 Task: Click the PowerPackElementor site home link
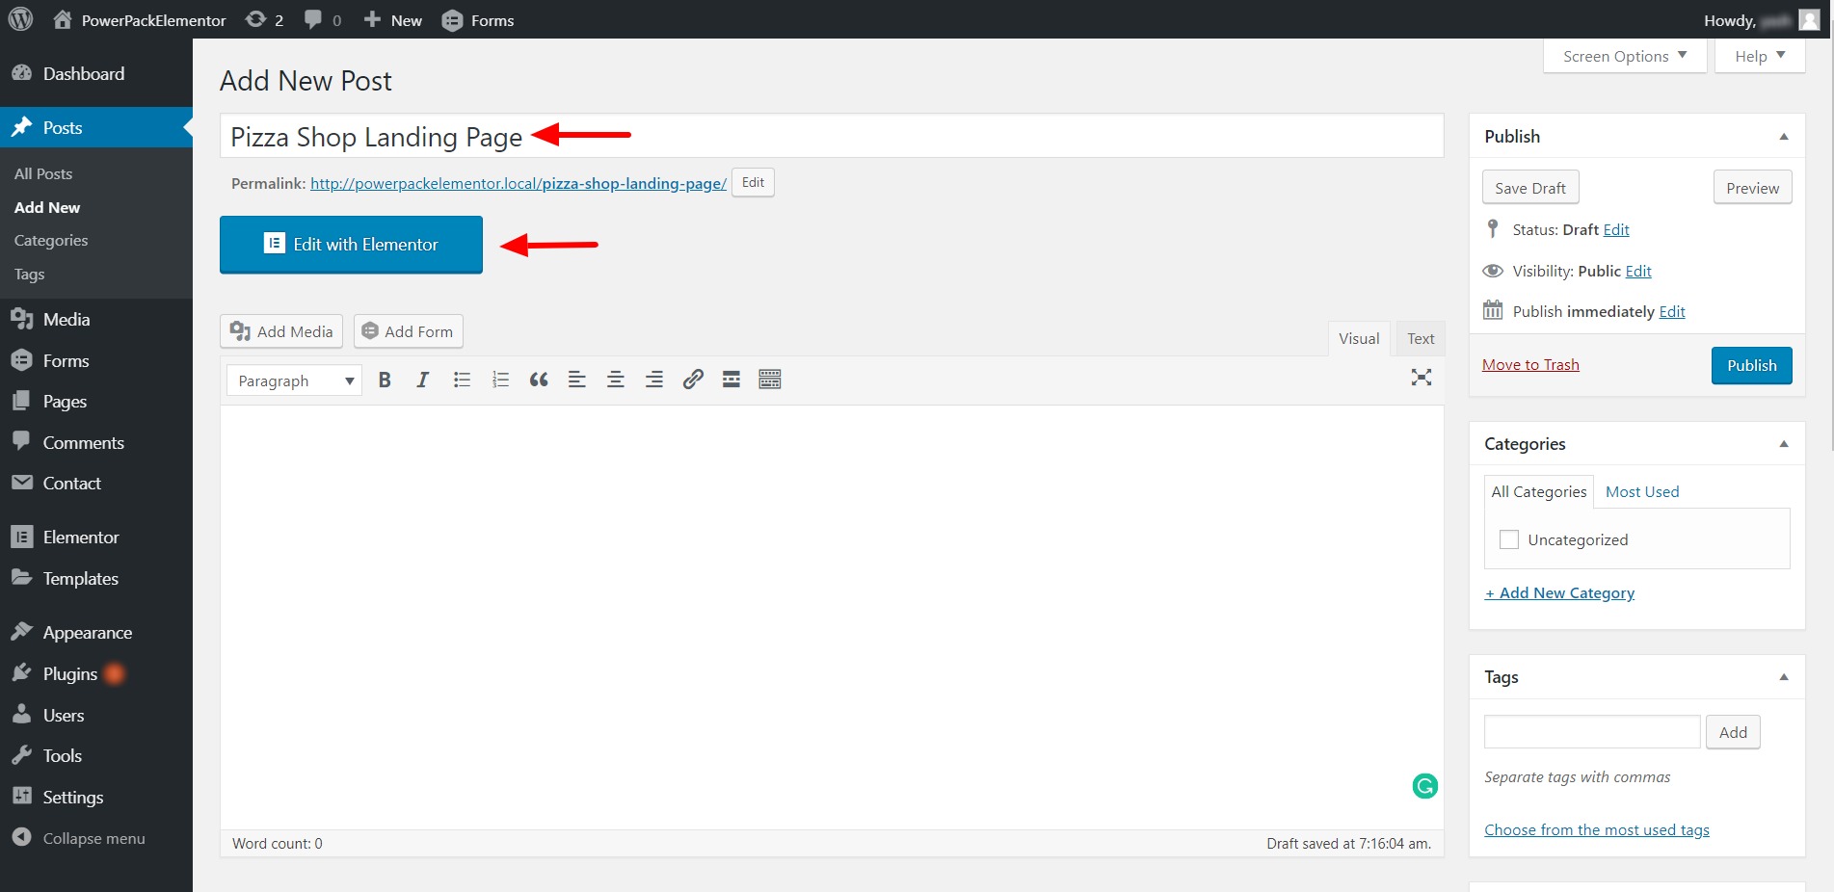point(140,20)
